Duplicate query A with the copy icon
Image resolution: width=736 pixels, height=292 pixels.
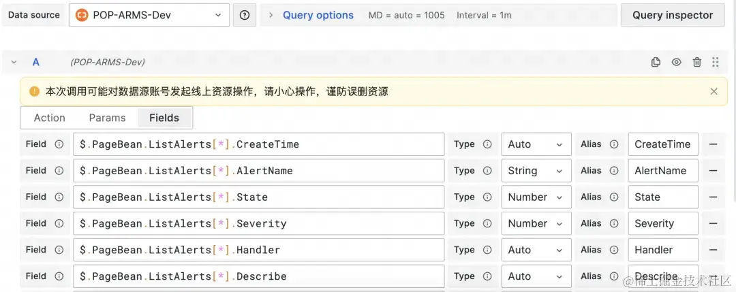pyautogui.click(x=656, y=62)
